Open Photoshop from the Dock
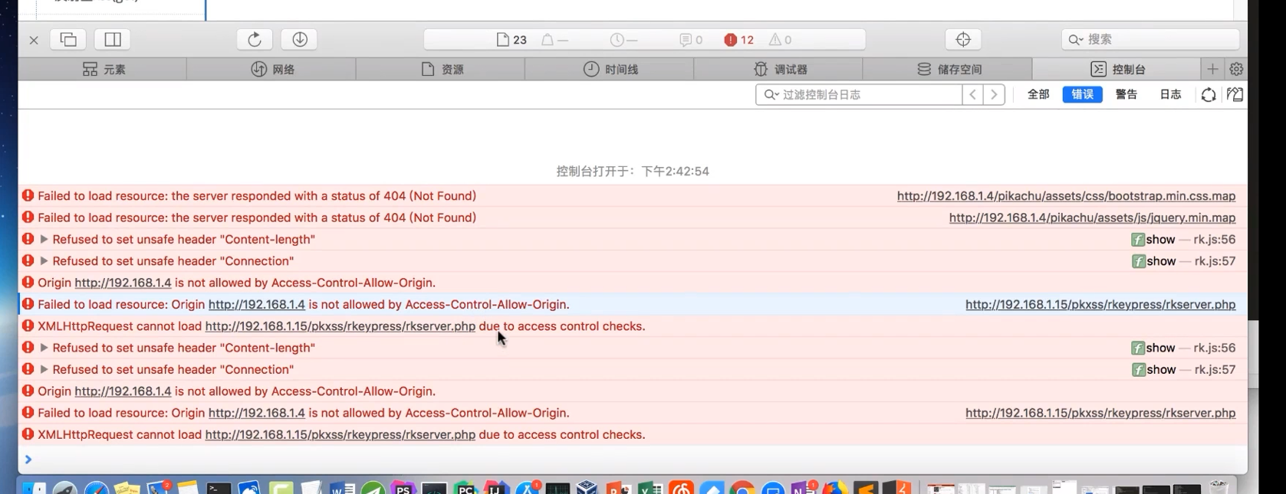This screenshot has width=1286, height=494. (403, 487)
